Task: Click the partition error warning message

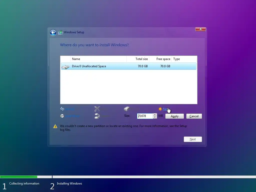Action: tap(123, 128)
